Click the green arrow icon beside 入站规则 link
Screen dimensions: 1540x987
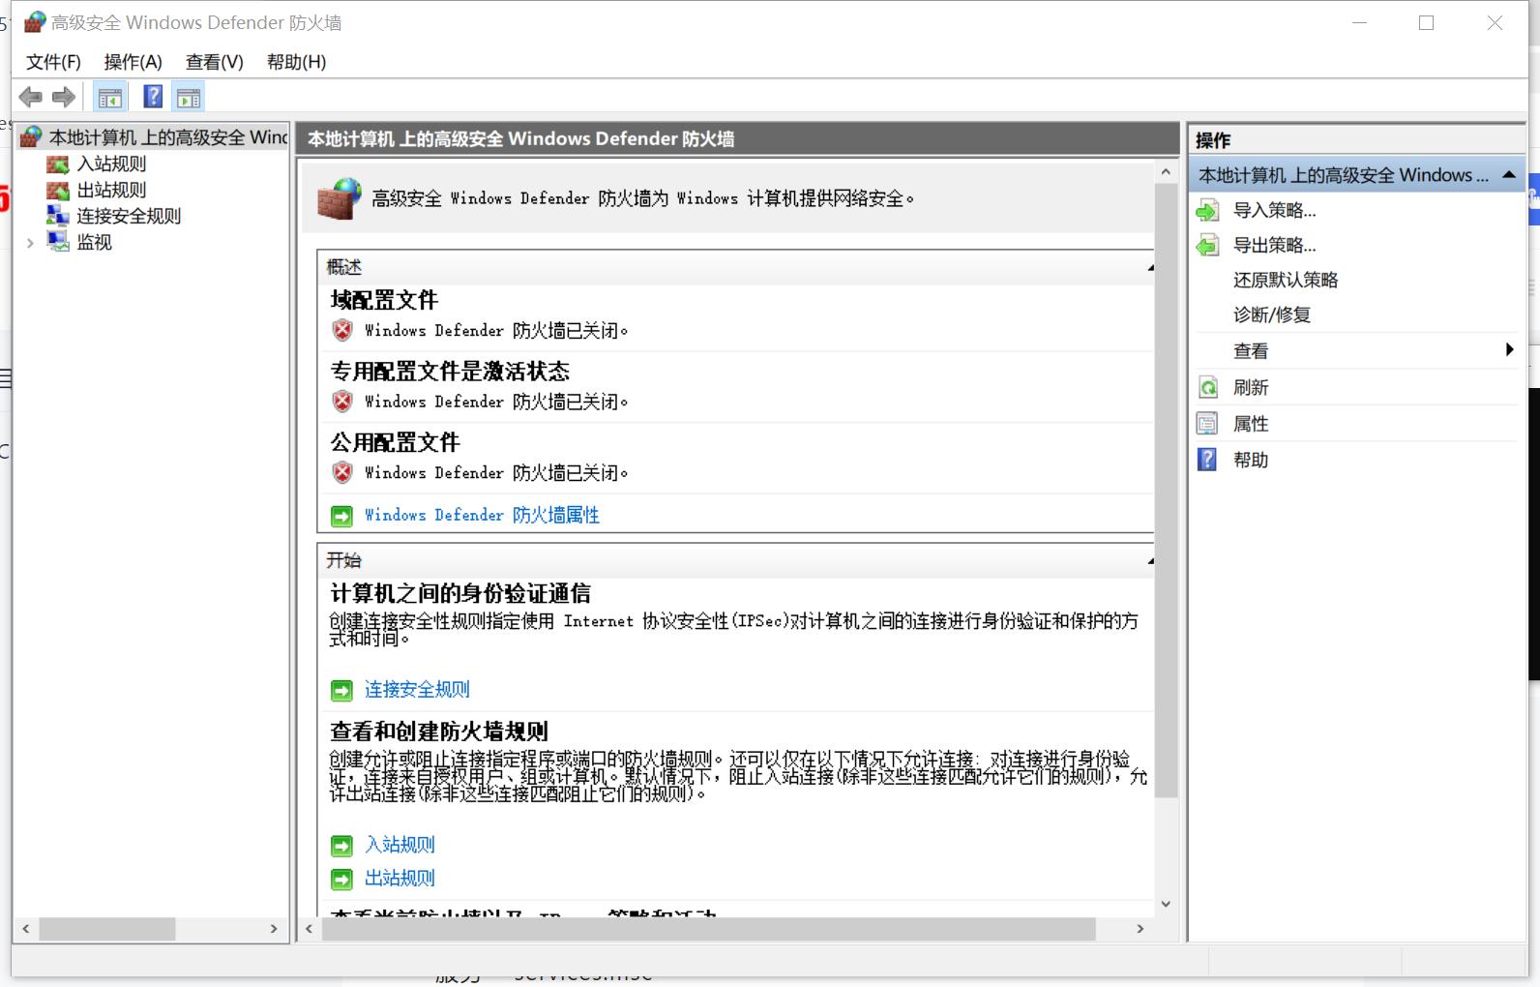pos(341,846)
